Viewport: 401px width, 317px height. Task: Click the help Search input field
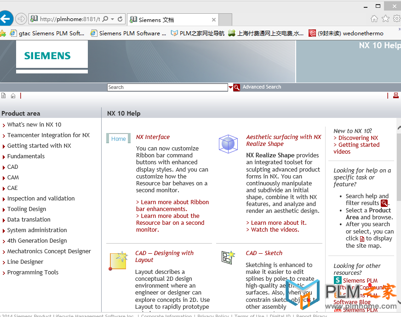click(x=167, y=87)
